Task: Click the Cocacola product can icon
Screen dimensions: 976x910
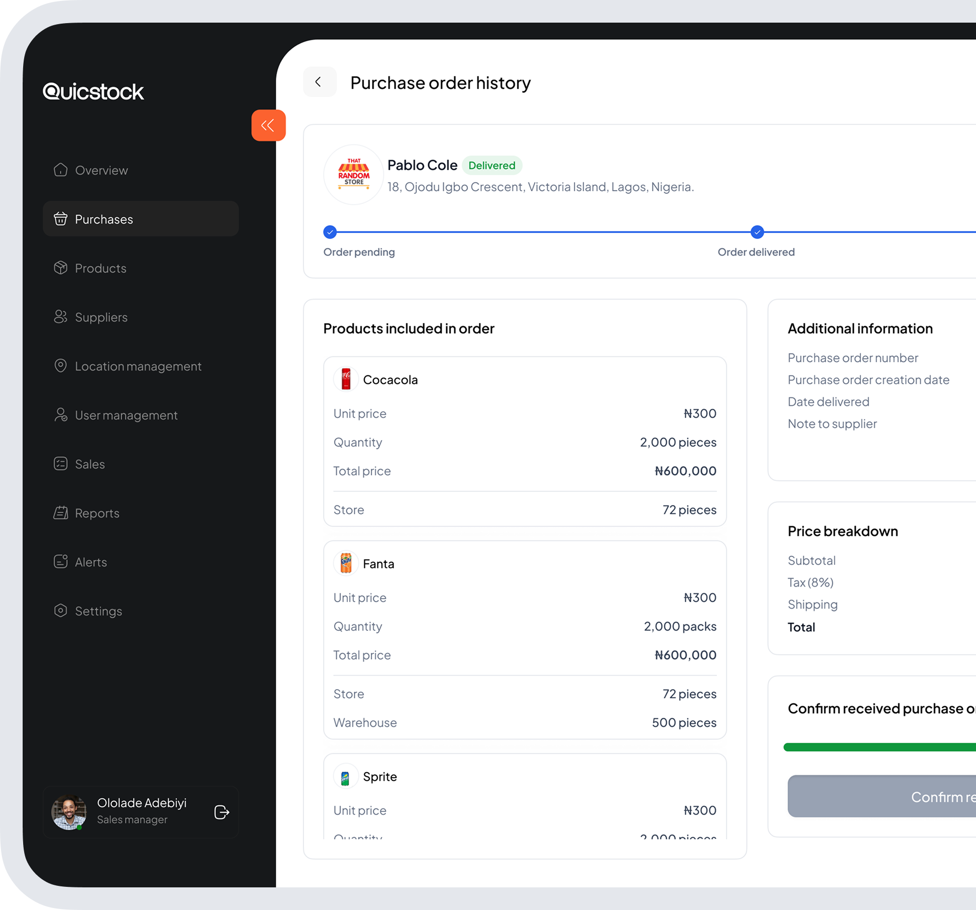Action: coord(346,379)
